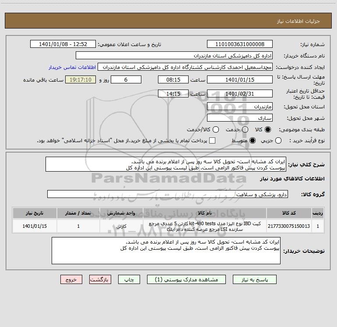Image resolution: width=337 pixels, height=327 pixels.
Task: Choose متوسط purchase process option
Action: pyautogui.click(x=253, y=140)
